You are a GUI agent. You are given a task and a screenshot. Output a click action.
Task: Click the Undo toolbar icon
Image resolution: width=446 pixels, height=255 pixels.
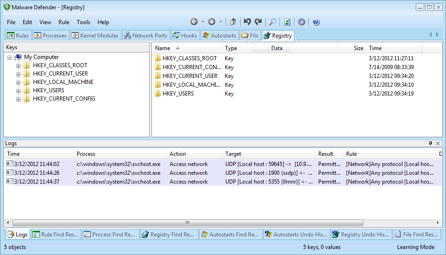click(247, 22)
